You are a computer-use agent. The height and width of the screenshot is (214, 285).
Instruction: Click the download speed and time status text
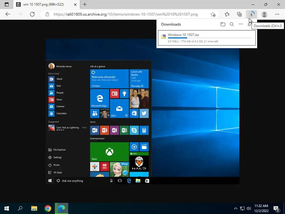(193, 42)
